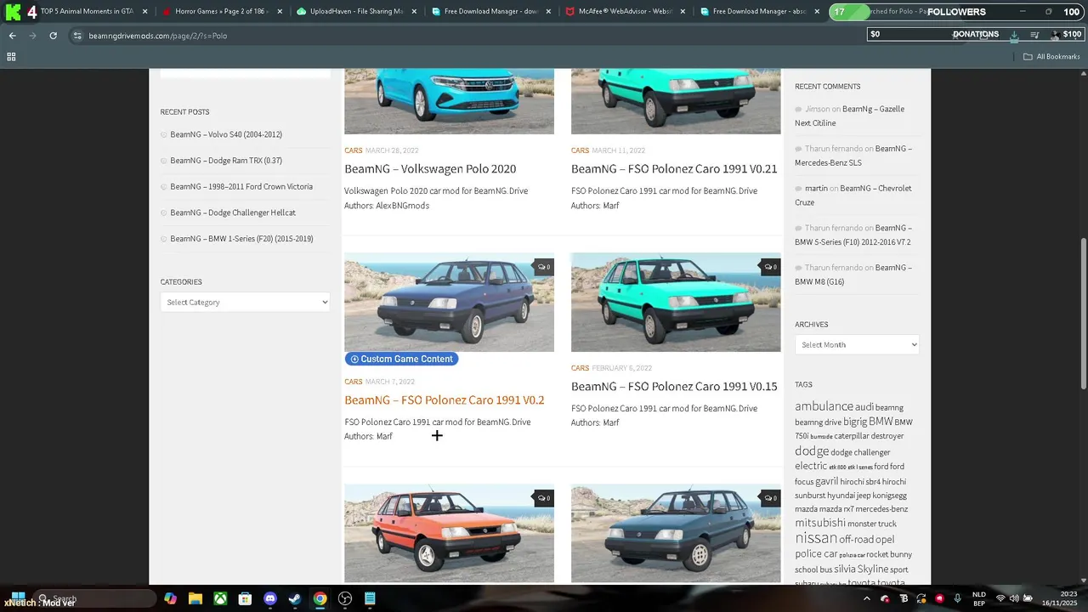The height and width of the screenshot is (612, 1088).
Task: Reload the page with the refresh icon
Action: (53, 36)
